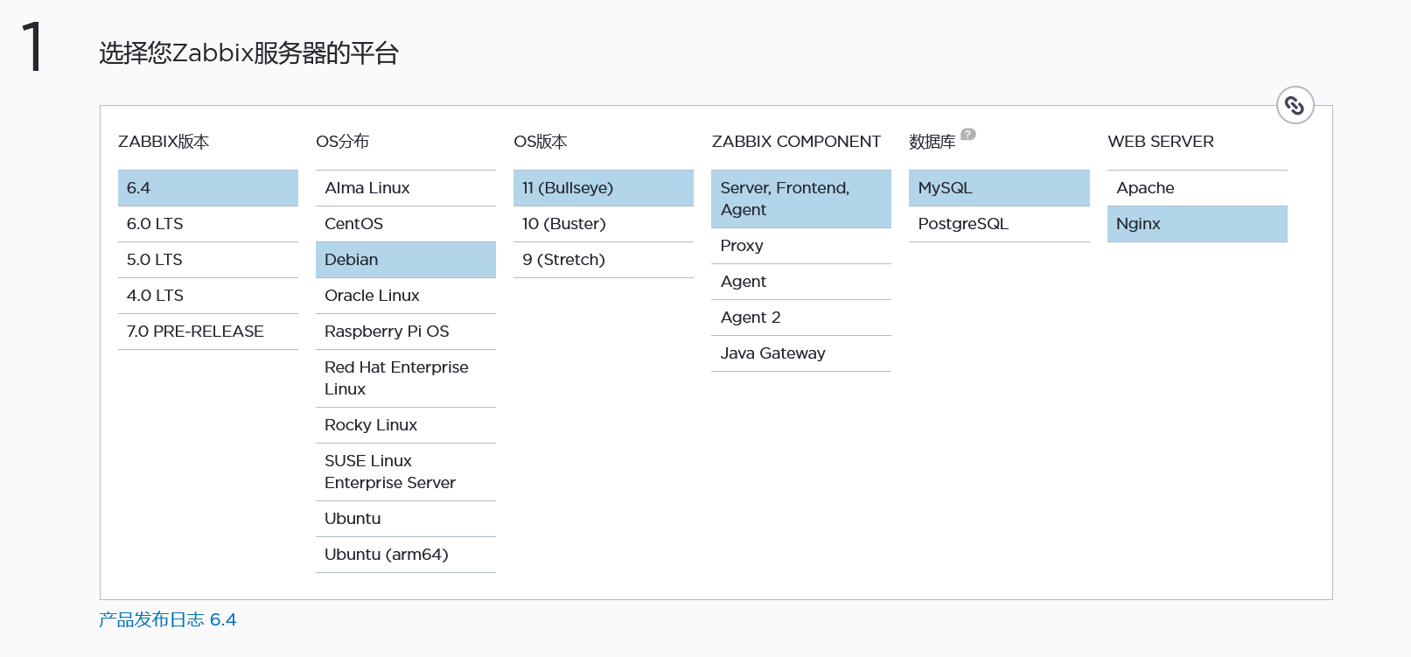Select Zabbix version 7.0 PRE-RELEASE
The image size is (1411, 657).
(x=207, y=332)
